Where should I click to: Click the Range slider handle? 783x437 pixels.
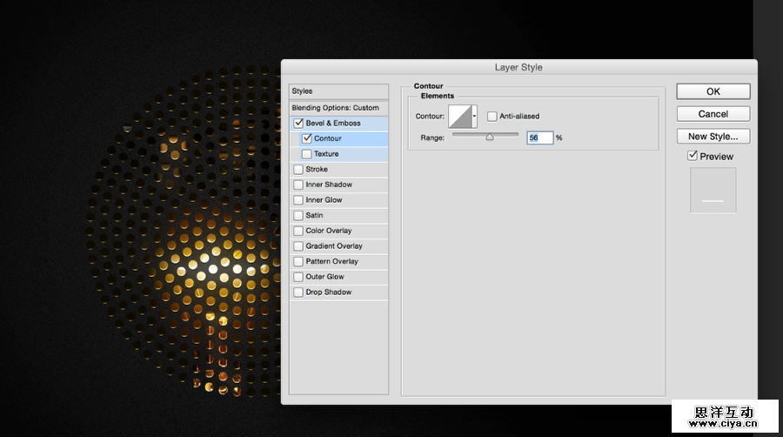pyautogui.click(x=490, y=137)
